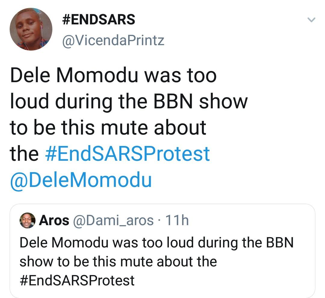
Task: Visit @Dami_aros handle in quoted tweet
Action: coord(113,220)
